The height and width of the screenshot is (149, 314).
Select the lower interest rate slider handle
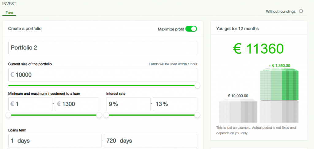click(x=106, y=115)
